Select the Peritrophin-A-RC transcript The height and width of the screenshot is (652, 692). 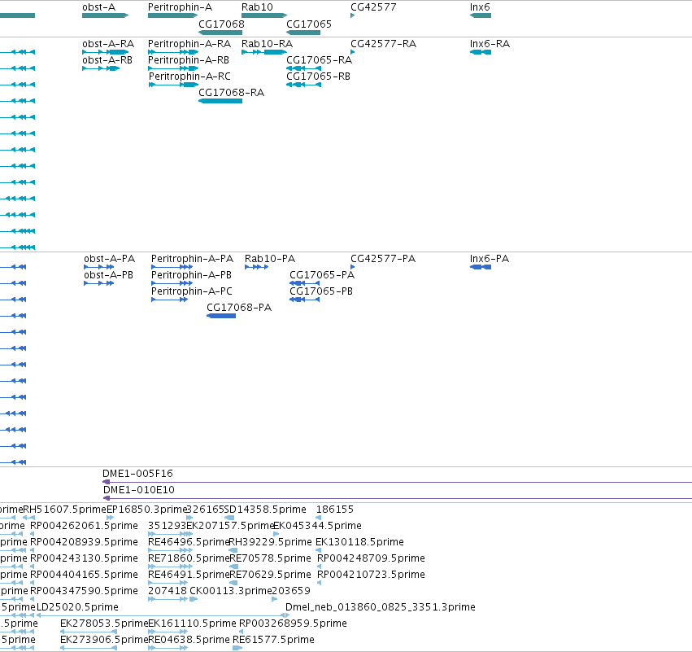click(173, 85)
